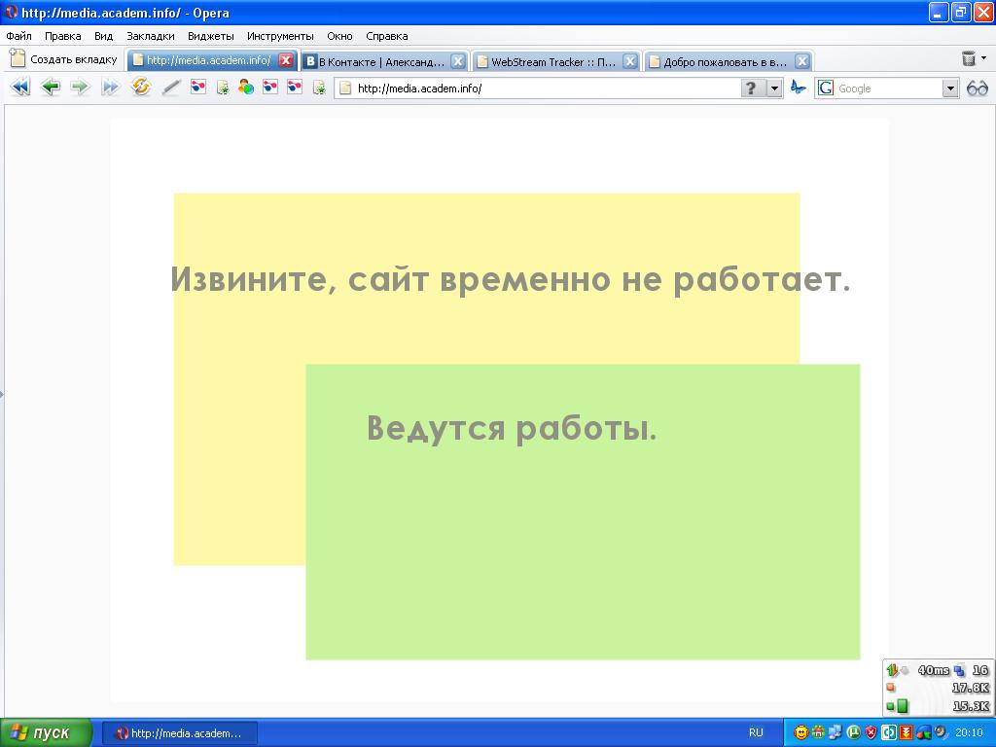Close the media.academ.info tab
This screenshot has width=996, height=747.
pyautogui.click(x=286, y=60)
